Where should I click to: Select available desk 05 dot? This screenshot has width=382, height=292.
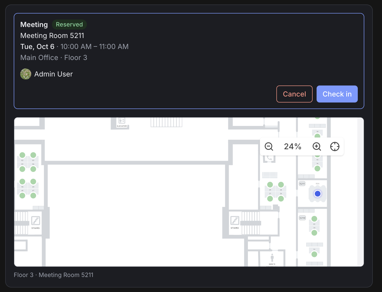tap(22, 169)
